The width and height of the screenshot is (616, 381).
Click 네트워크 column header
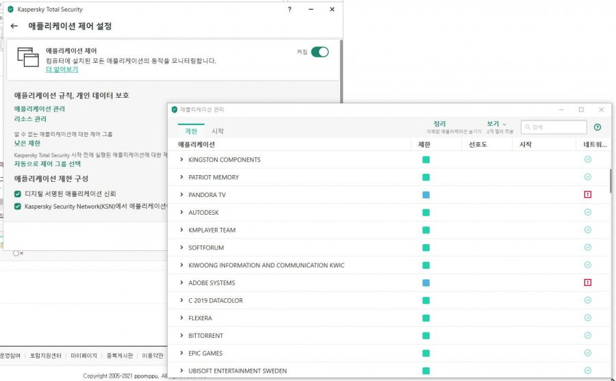pos(595,144)
